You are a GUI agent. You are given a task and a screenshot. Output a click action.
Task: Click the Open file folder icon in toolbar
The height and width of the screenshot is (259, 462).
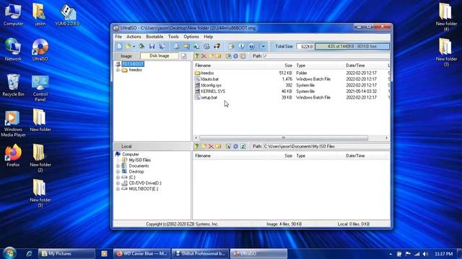[128, 46]
